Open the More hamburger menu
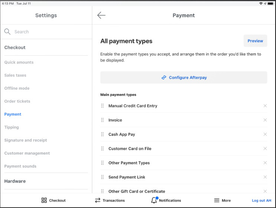This screenshot has width=276, height=208. click(217, 201)
